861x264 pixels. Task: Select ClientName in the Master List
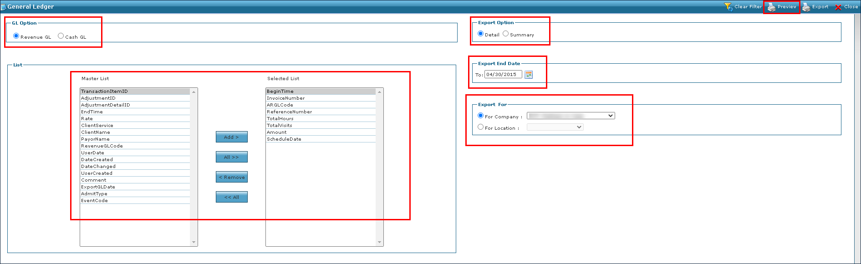pos(96,132)
